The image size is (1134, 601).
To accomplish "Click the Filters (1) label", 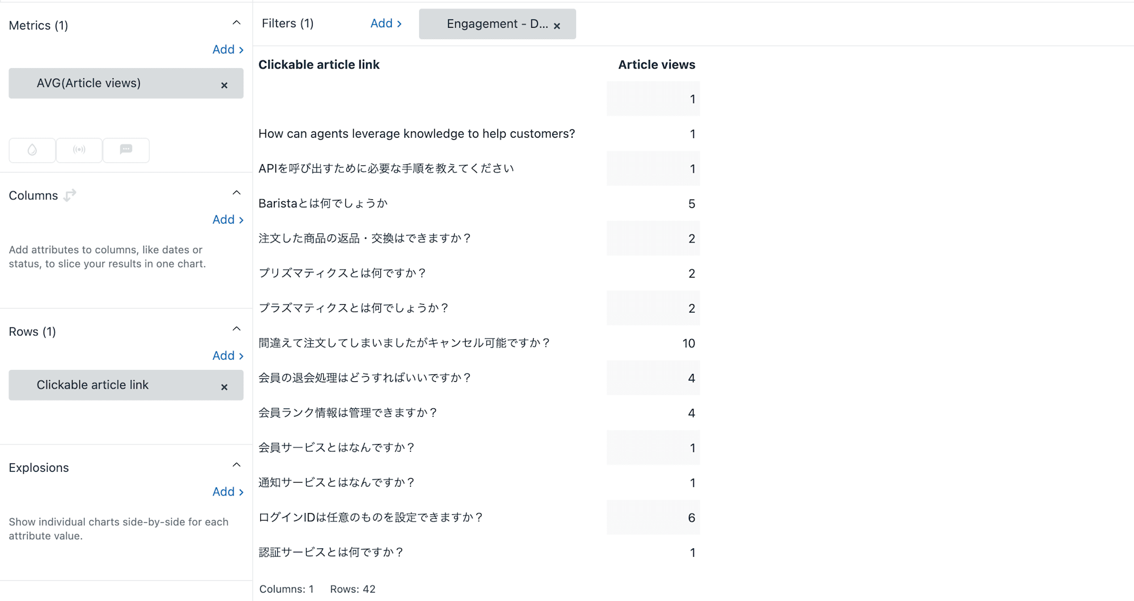I will (287, 24).
